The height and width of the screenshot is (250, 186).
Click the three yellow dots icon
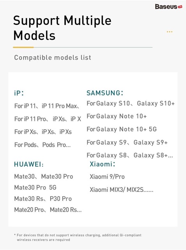coord(170,32)
